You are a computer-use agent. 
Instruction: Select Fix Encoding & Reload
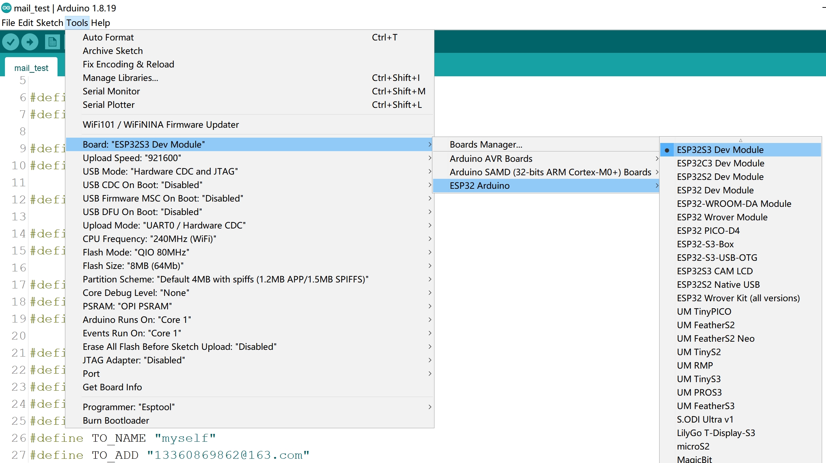pos(250,64)
